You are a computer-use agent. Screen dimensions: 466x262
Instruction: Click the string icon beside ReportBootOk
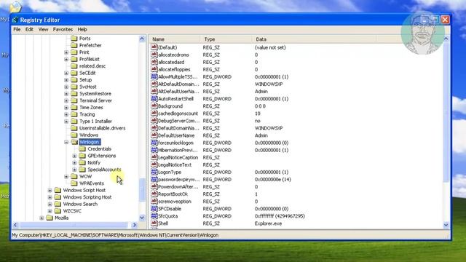tap(154, 194)
